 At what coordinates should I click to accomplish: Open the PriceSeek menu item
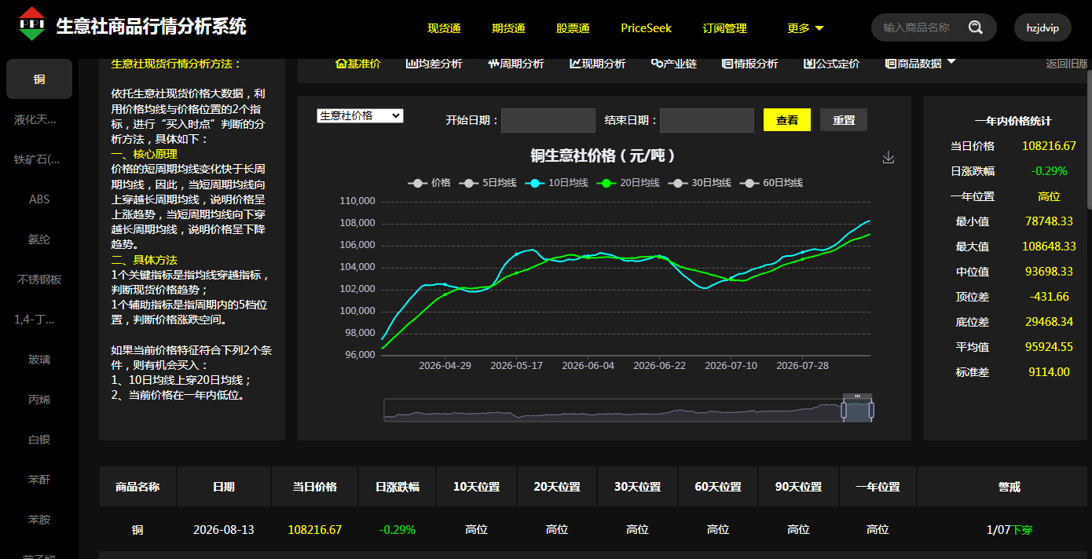pos(646,28)
